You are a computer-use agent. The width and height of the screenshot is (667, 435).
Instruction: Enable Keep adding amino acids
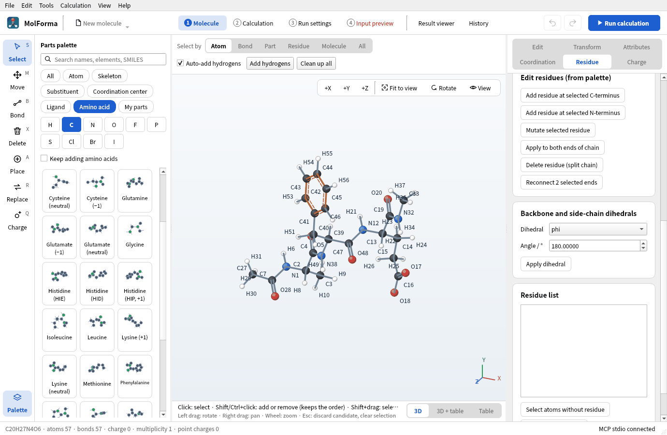tap(44, 159)
